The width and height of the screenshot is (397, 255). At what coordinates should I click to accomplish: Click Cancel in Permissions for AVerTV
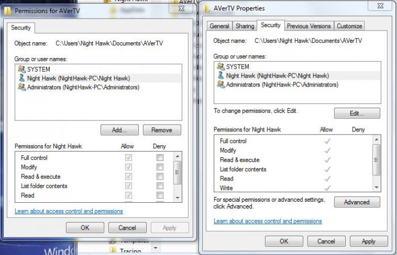[128, 228]
